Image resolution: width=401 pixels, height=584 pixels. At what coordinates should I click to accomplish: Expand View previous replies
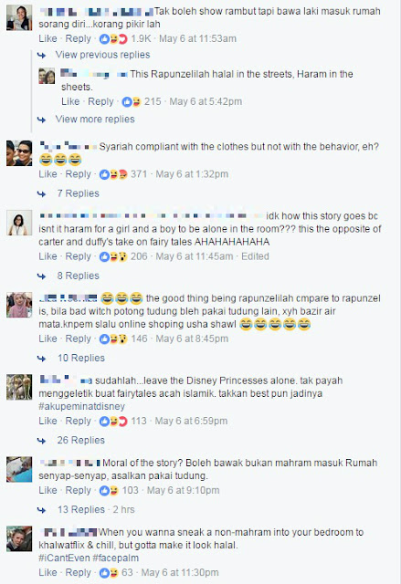tap(102, 55)
